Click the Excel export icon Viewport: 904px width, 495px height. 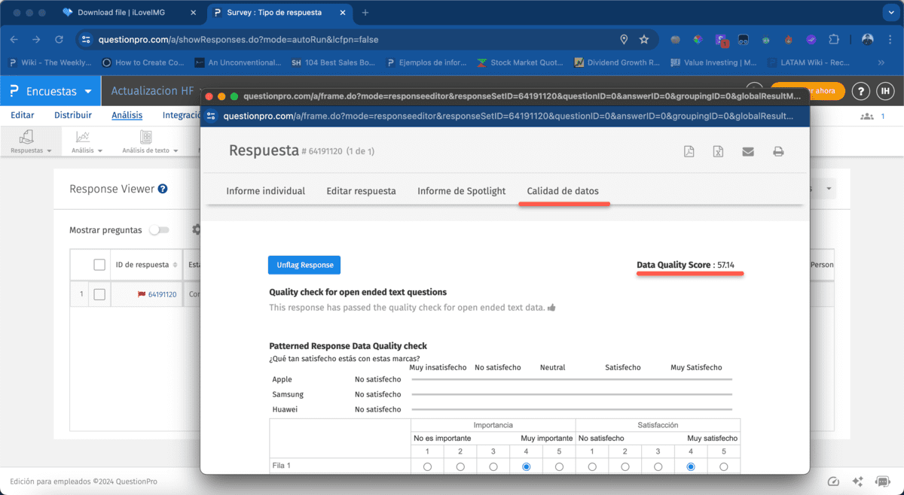pos(719,151)
